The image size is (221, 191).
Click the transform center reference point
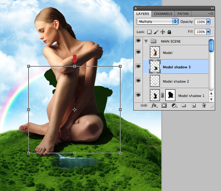coord(74,109)
